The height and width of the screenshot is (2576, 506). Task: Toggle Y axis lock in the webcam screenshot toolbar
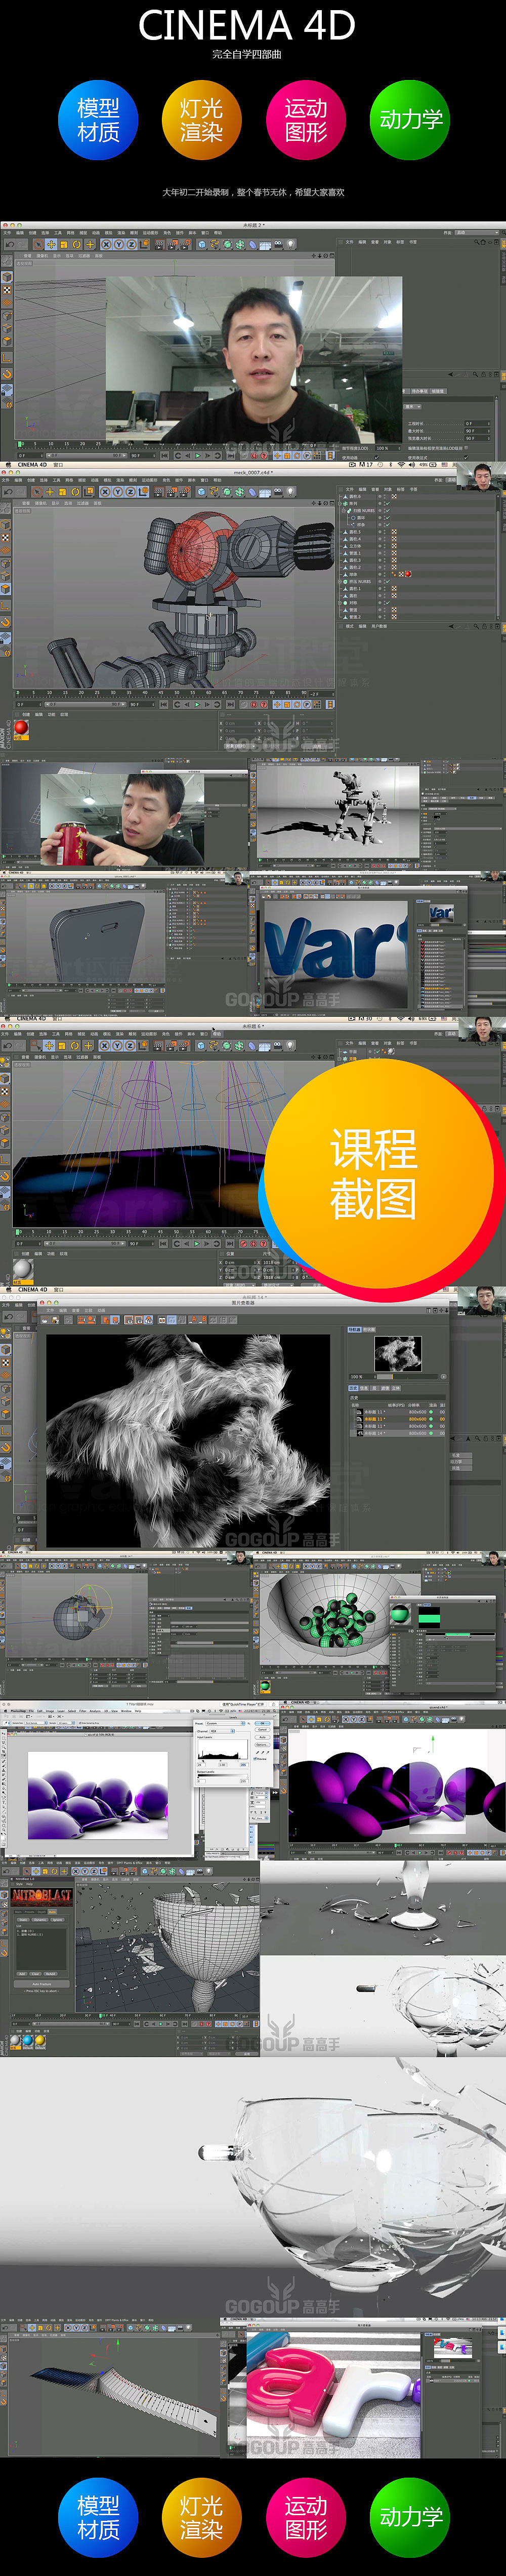click(x=118, y=243)
